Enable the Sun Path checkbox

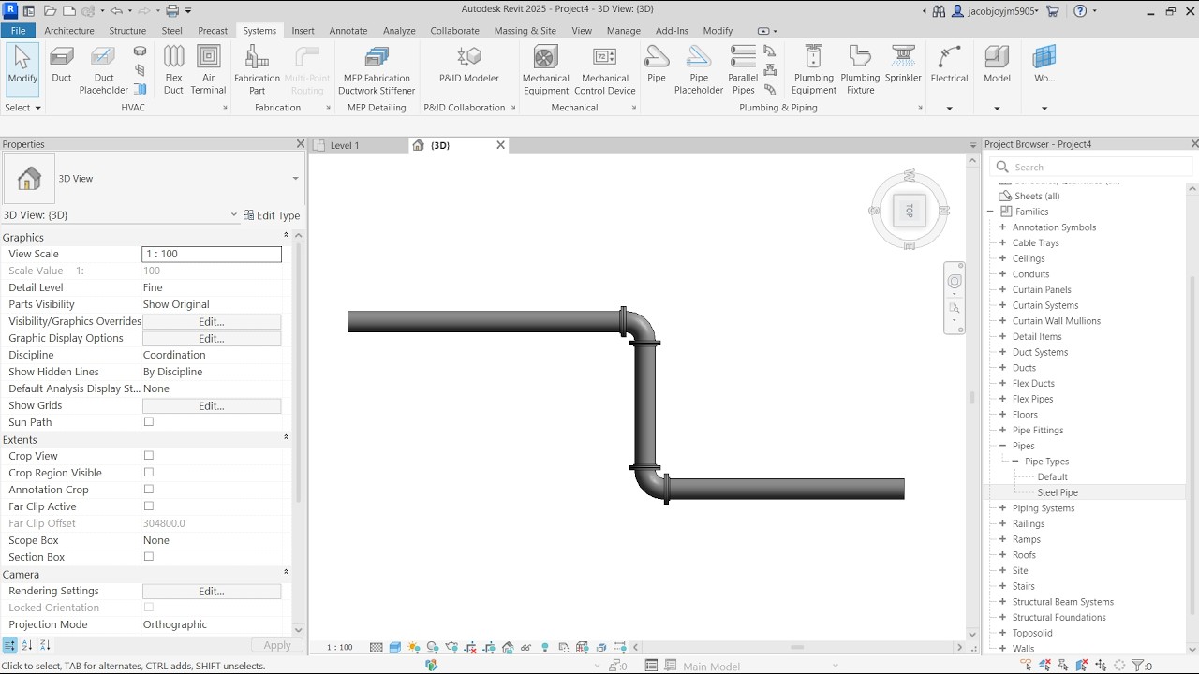[x=148, y=422]
